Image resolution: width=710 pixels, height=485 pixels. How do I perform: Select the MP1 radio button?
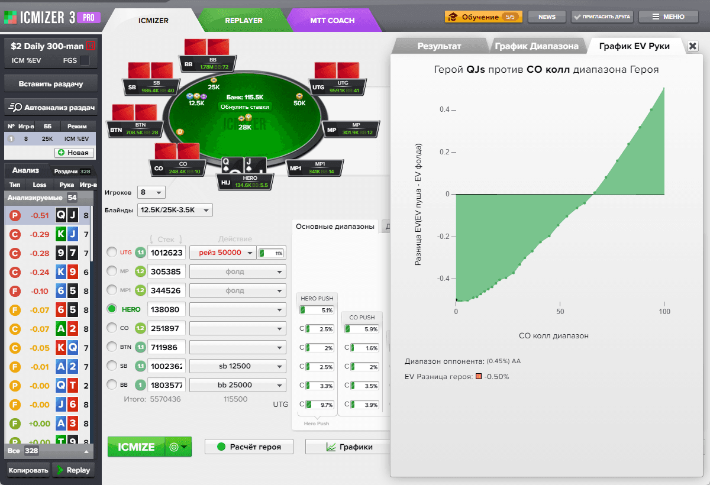point(112,290)
